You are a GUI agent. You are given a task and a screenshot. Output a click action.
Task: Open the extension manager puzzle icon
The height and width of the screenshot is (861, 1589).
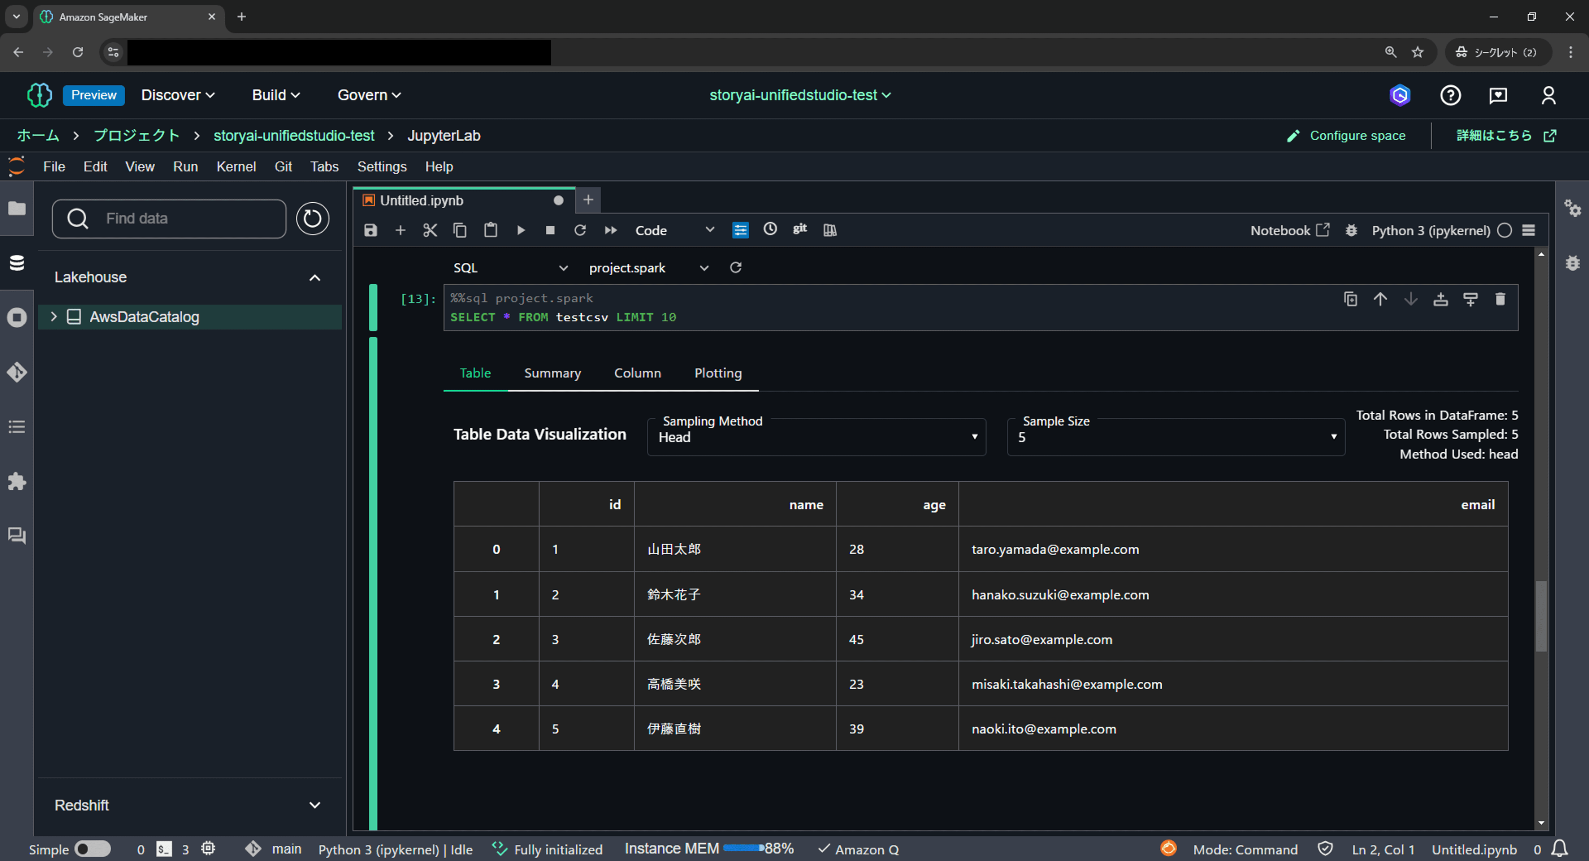tap(17, 481)
